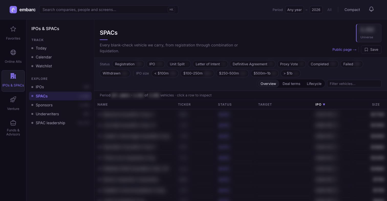Click the embarc logo icon
This screenshot has height=201, width=387.
tap(13, 10)
